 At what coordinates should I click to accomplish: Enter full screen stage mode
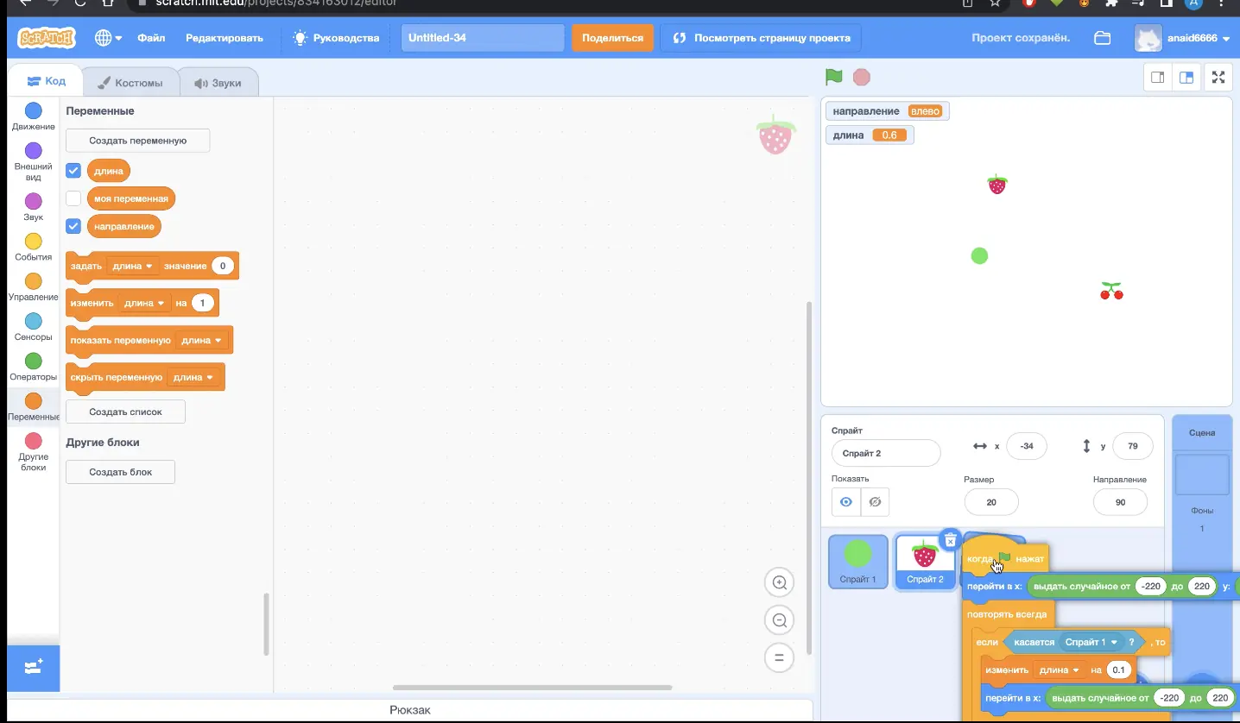[1218, 77]
